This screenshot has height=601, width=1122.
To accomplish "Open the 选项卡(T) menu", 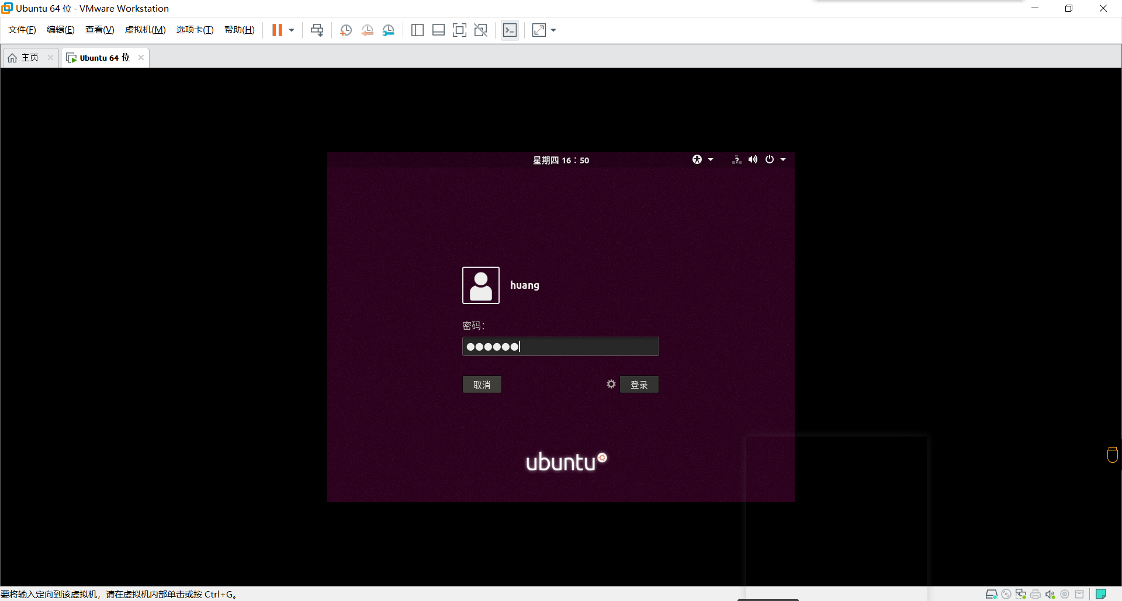I will (x=195, y=30).
